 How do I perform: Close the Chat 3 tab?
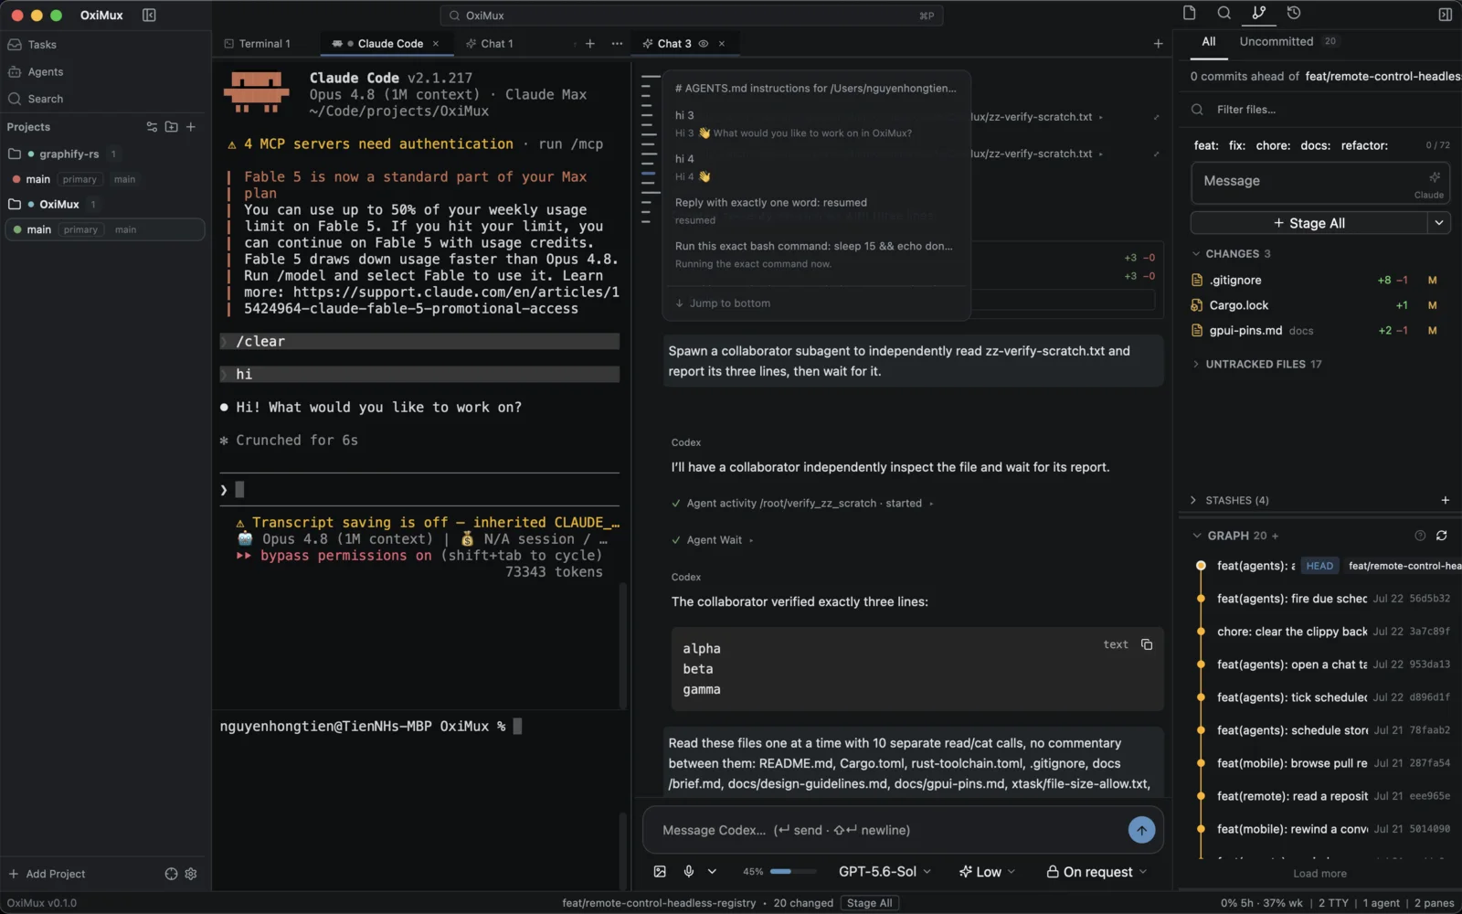tap(722, 44)
